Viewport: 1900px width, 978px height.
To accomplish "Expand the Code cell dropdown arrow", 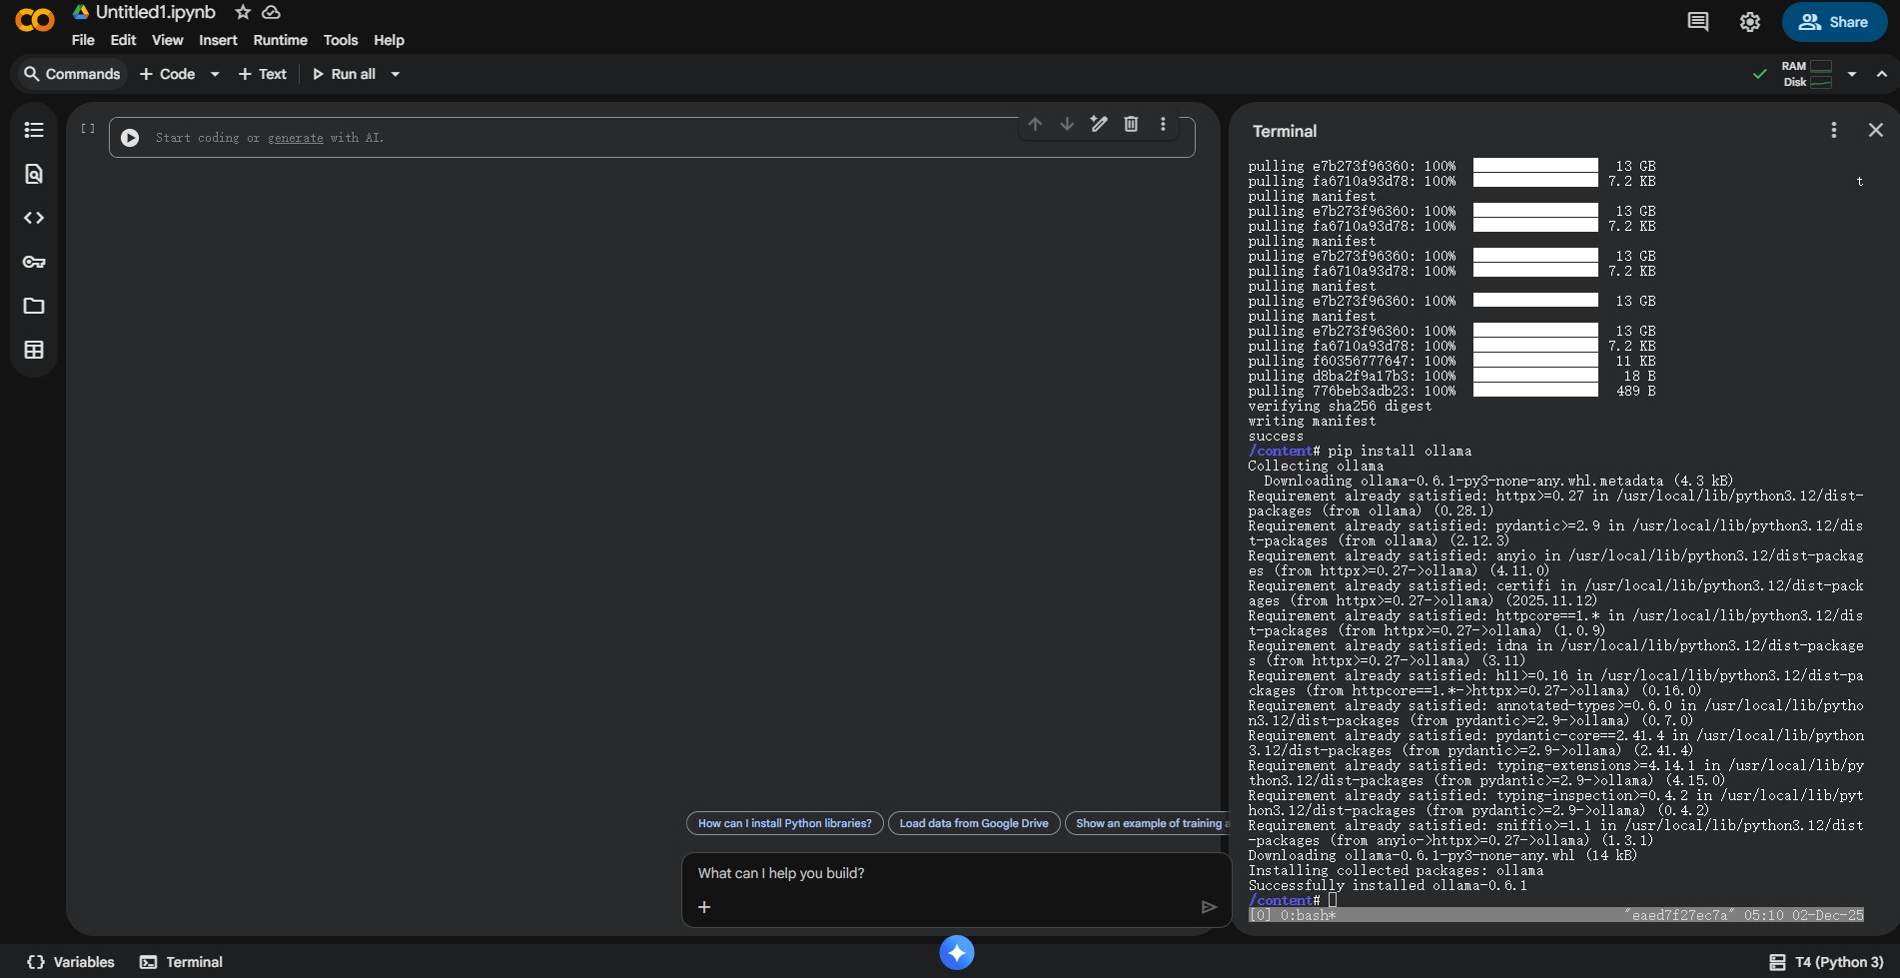I will point(215,74).
